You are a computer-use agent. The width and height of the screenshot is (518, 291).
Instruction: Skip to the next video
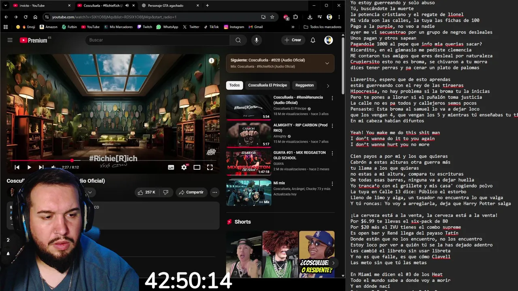[x=41, y=167]
